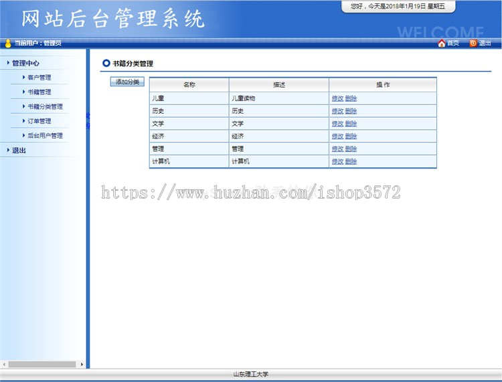Click the 添加分类 button

point(127,82)
